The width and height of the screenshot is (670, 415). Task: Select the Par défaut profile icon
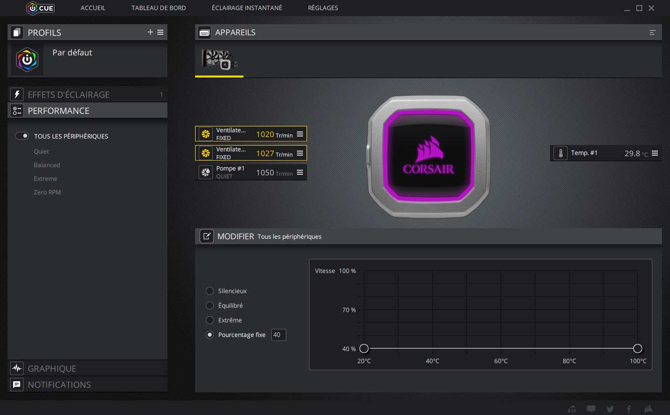(27, 59)
